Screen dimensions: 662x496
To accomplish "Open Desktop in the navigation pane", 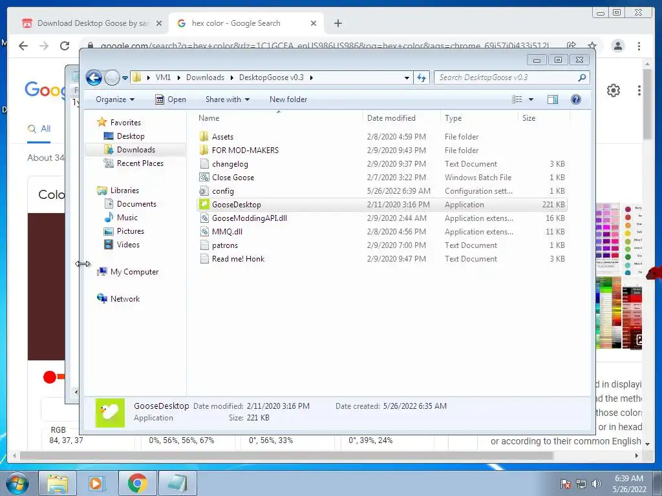I will [x=124, y=136].
